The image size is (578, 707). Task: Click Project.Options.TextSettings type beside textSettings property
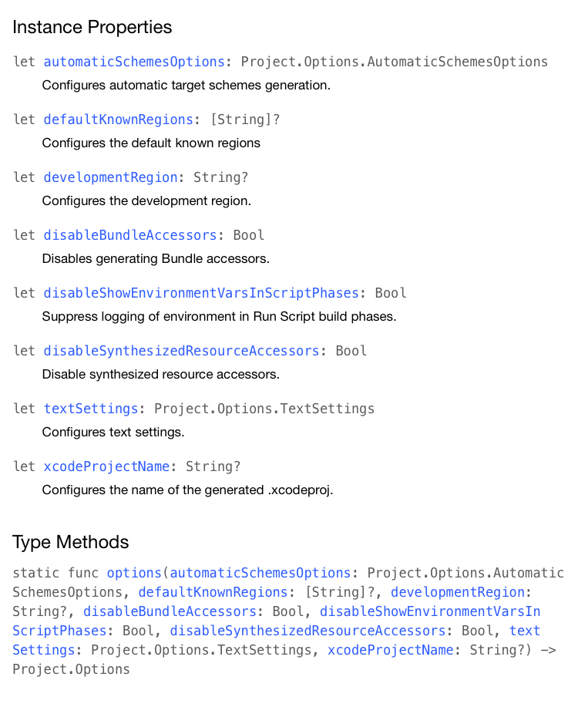click(264, 408)
